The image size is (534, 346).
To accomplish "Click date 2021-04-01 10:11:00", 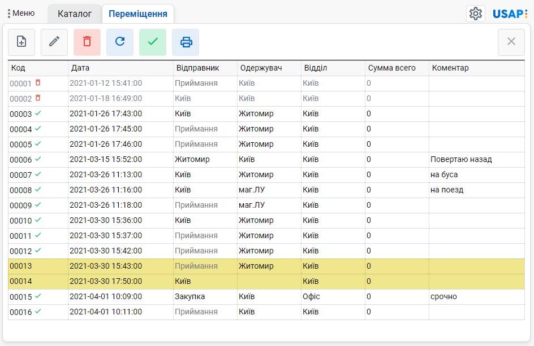I will pyautogui.click(x=106, y=312).
